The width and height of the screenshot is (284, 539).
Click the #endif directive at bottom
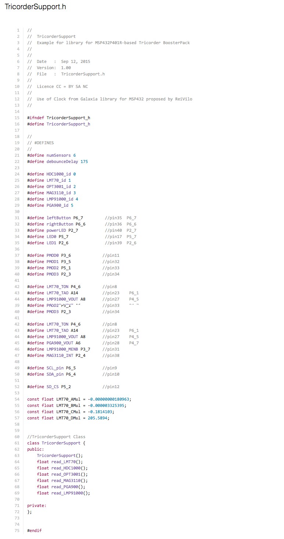point(34,531)
